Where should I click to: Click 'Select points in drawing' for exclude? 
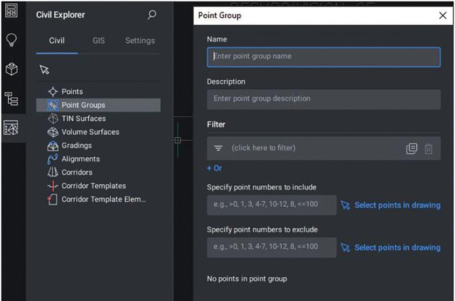[397, 248]
